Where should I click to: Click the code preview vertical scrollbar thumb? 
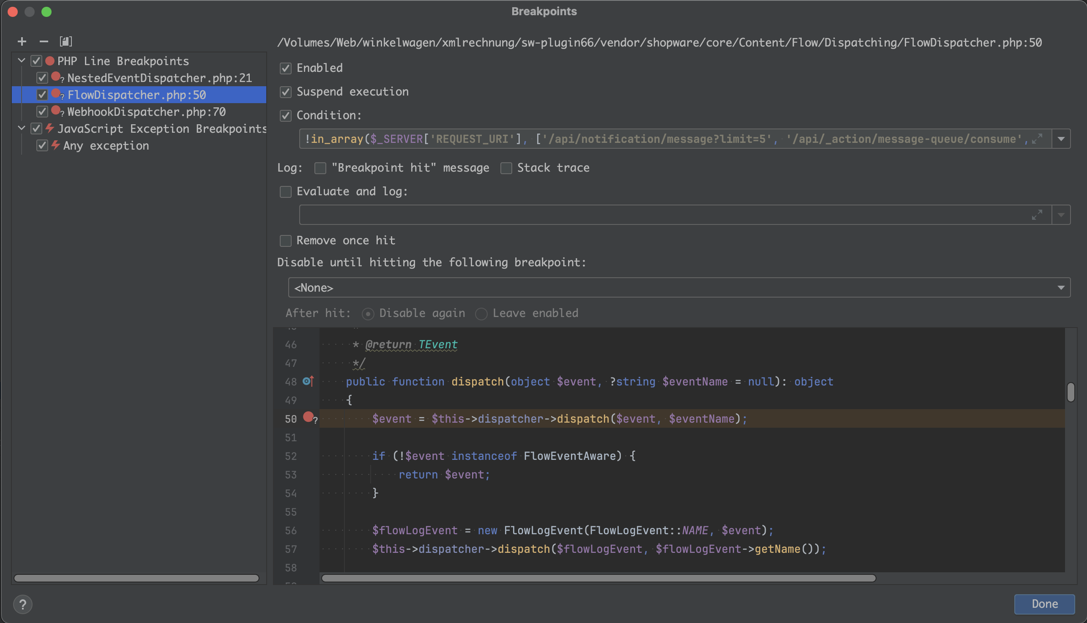coord(1071,392)
